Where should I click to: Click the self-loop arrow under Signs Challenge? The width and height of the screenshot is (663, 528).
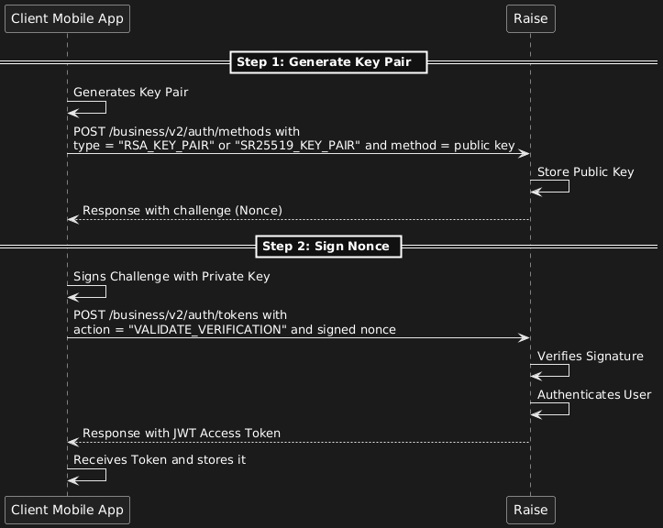pyautogui.click(x=92, y=291)
